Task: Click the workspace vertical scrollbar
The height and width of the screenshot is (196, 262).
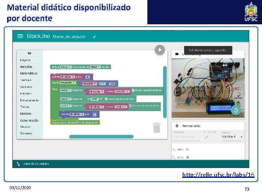Action: pos(165,92)
